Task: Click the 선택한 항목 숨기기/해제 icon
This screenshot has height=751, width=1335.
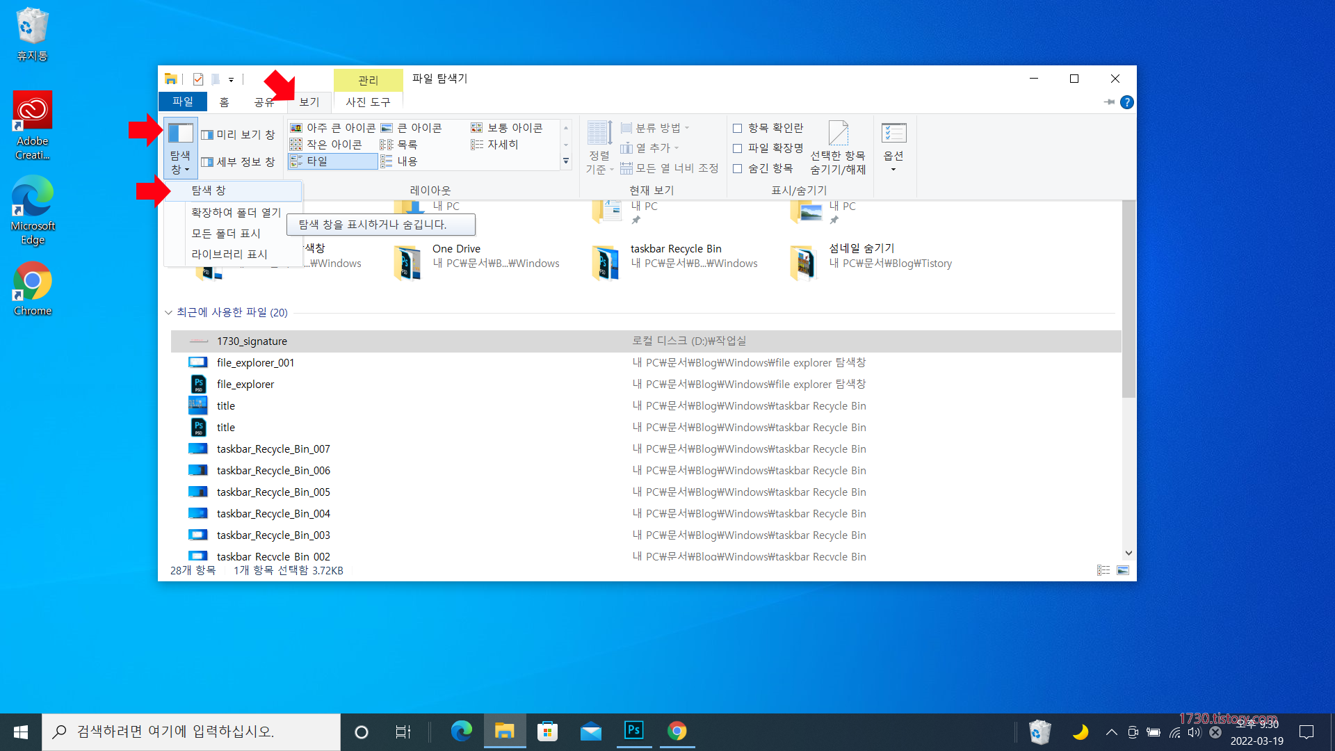Action: point(838,134)
